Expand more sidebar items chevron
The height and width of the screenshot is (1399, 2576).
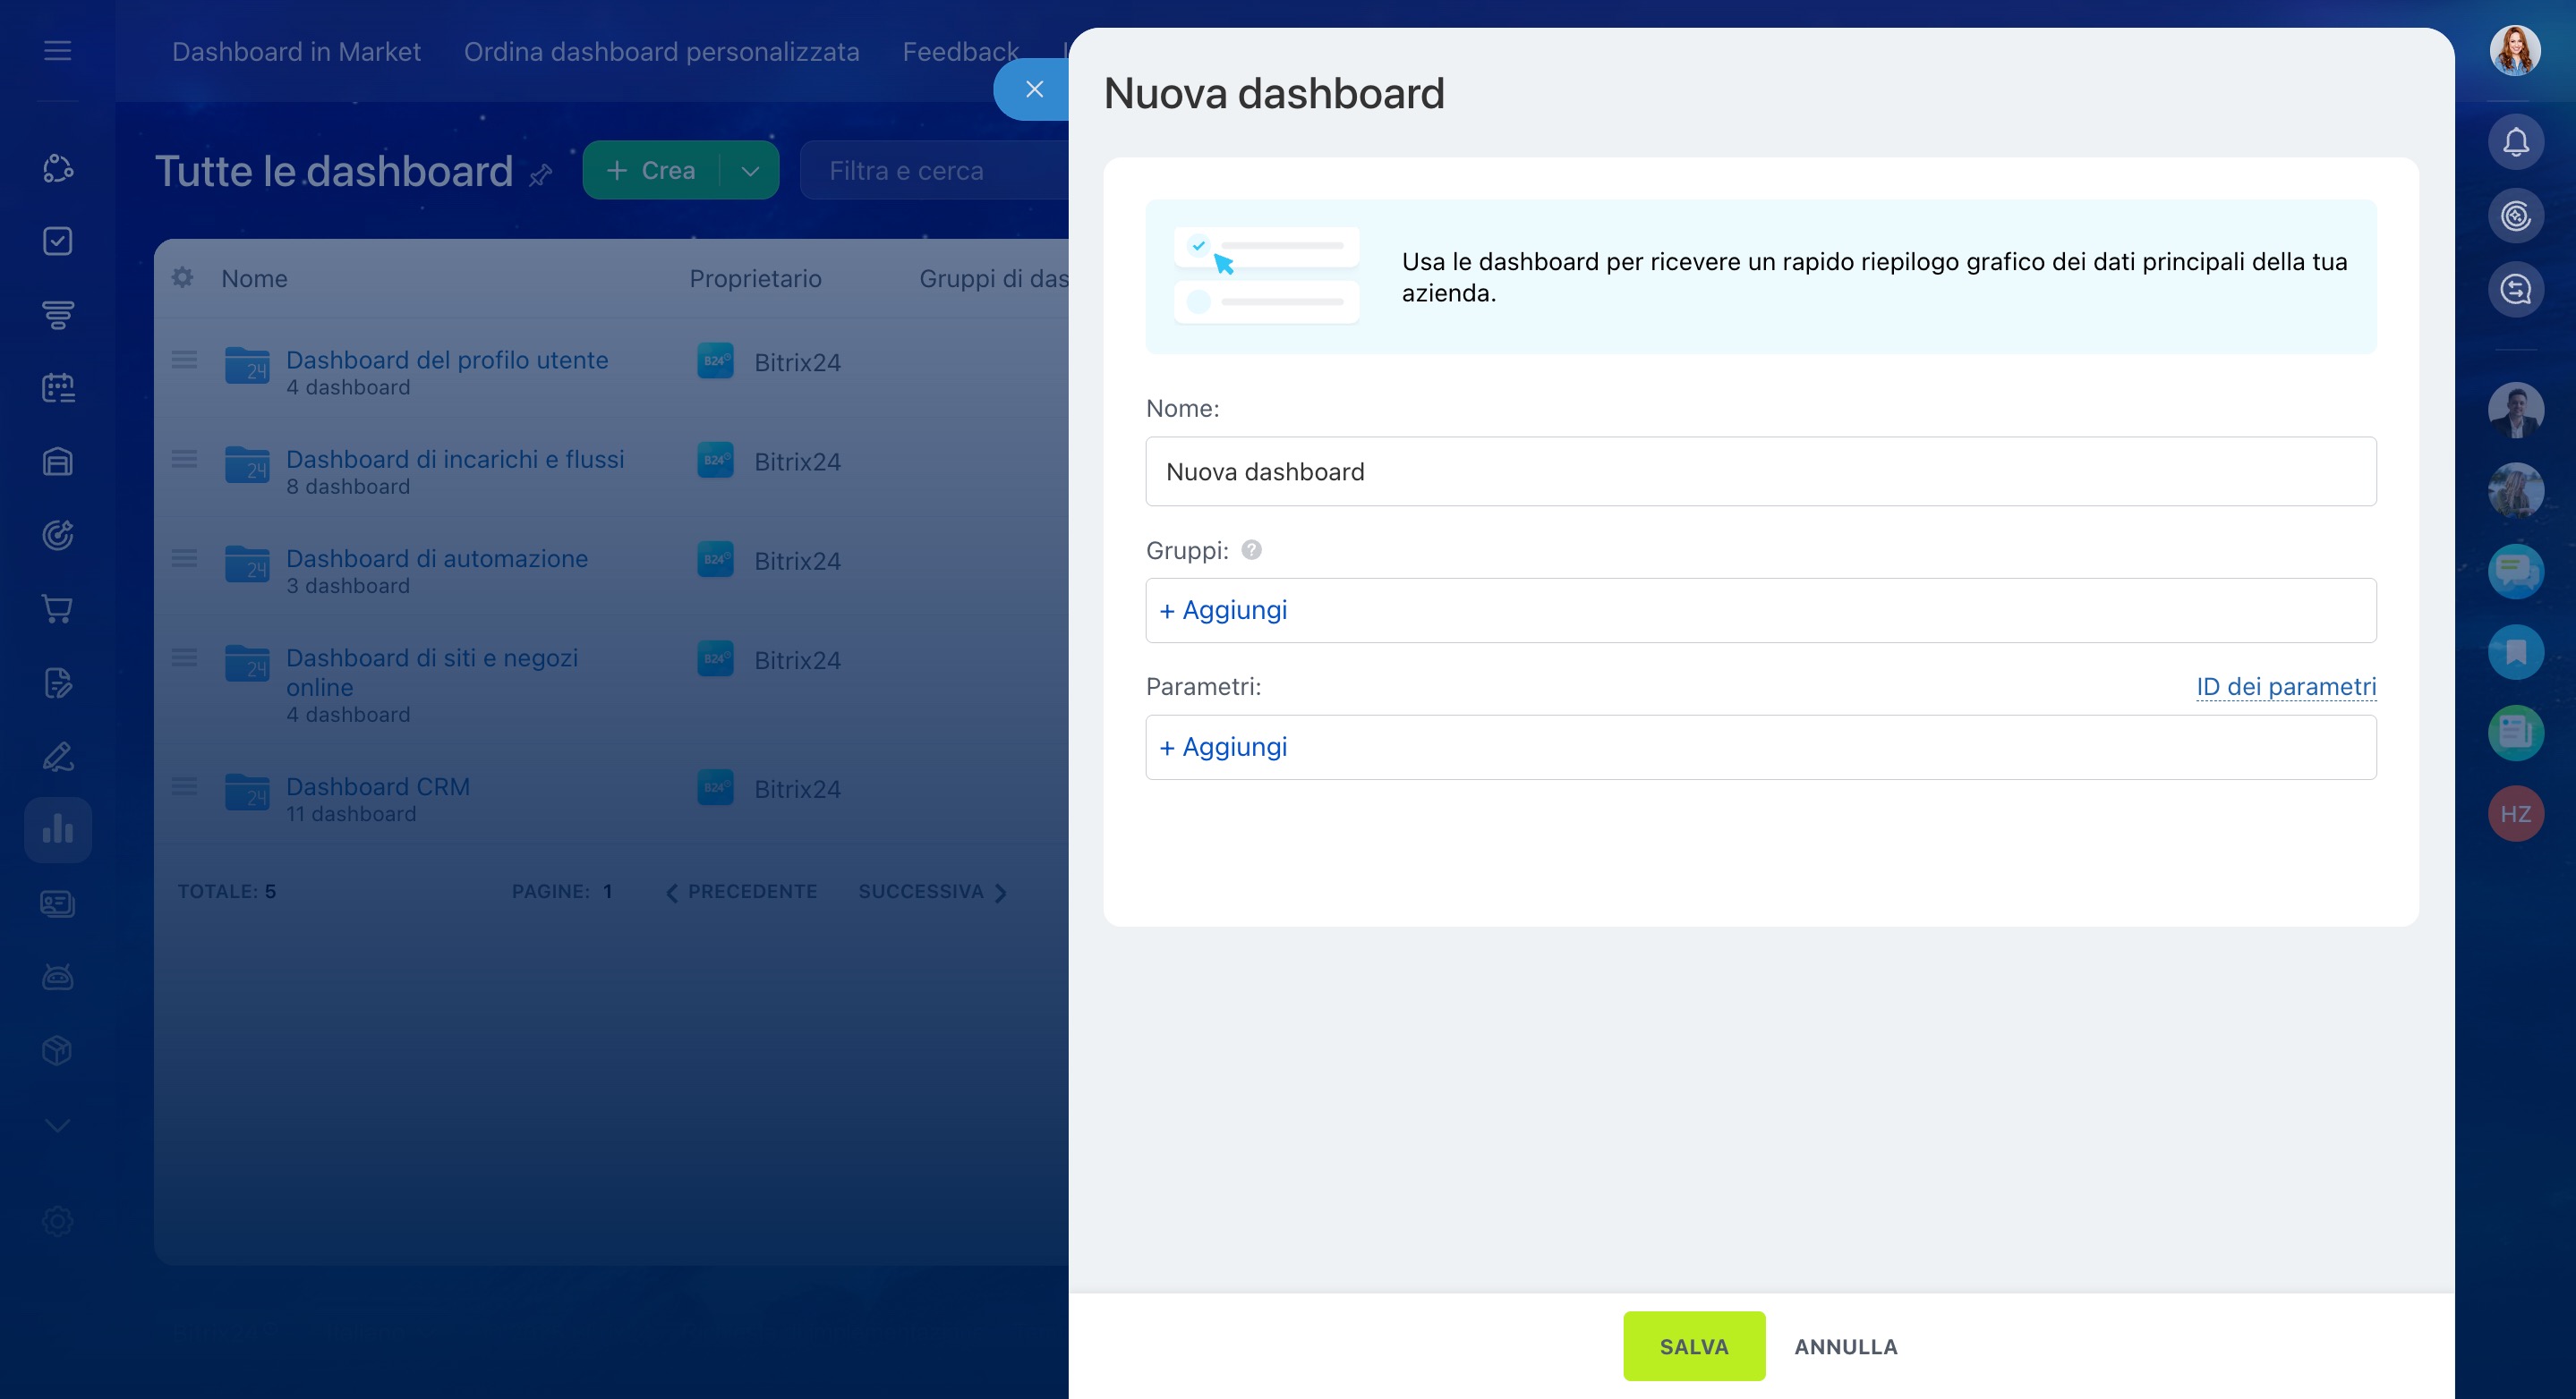coord(58,1125)
